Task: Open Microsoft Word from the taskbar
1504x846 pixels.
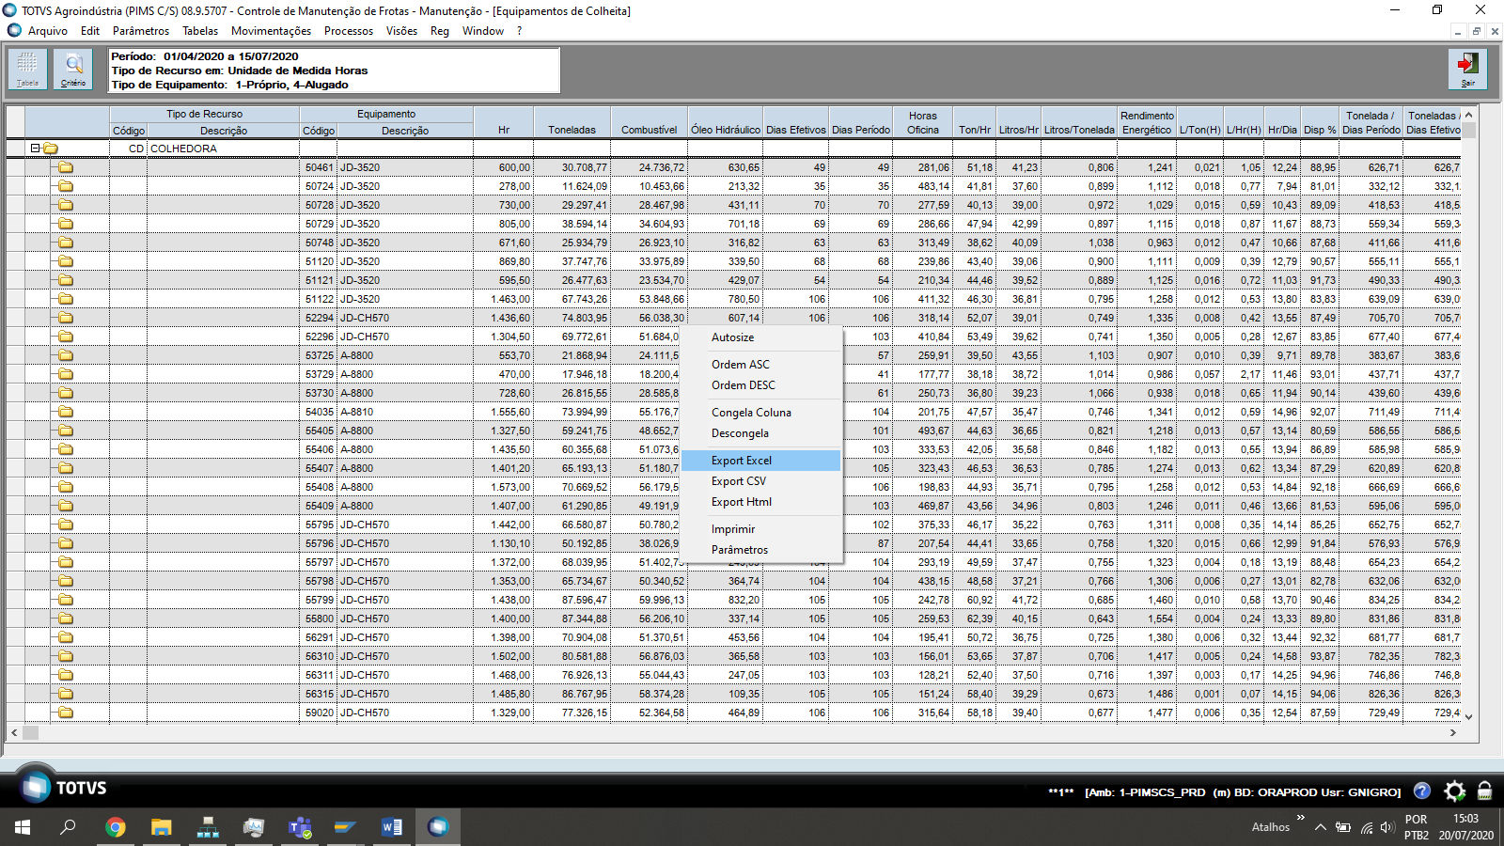Action: [392, 827]
